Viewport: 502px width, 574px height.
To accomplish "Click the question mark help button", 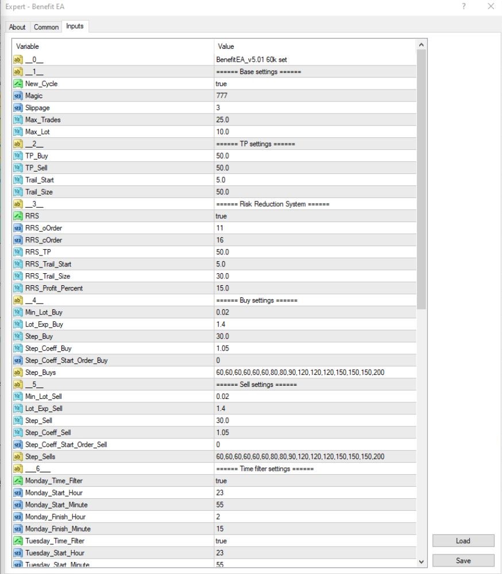I will pyautogui.click(x=464, y=6).
